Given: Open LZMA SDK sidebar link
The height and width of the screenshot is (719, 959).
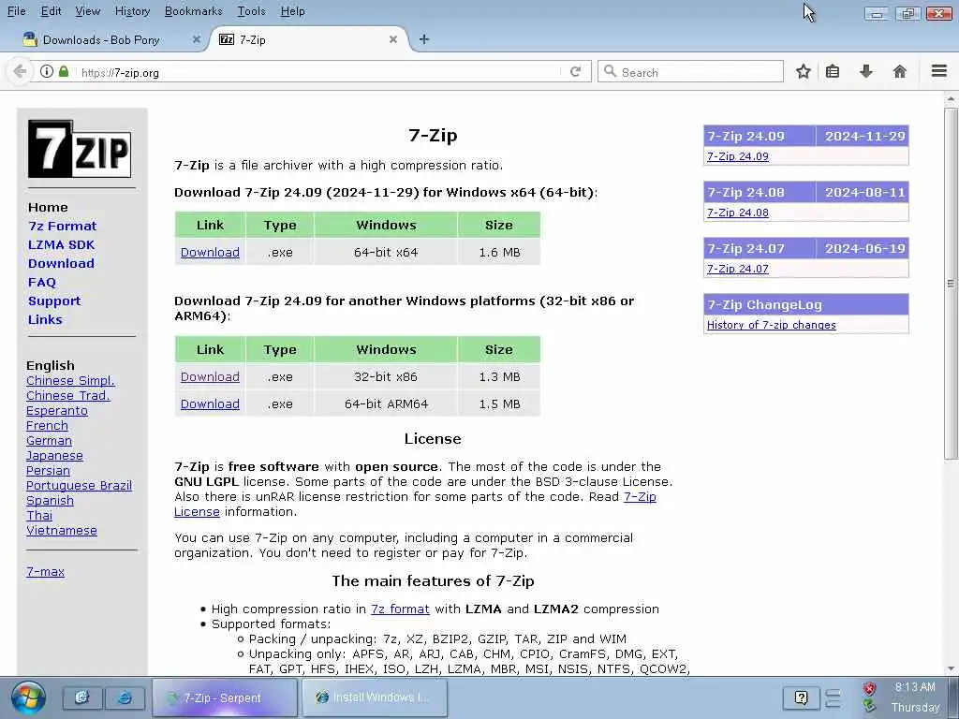Looking at the screenshot, I should 61,244.
